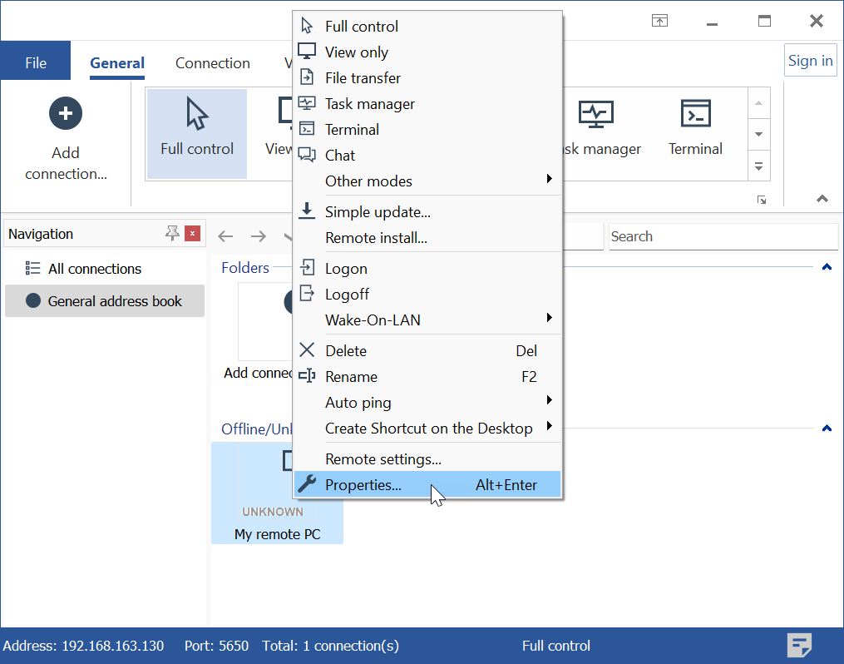Click the Search input field
The image size is (844, 664).
coord(722,236)
